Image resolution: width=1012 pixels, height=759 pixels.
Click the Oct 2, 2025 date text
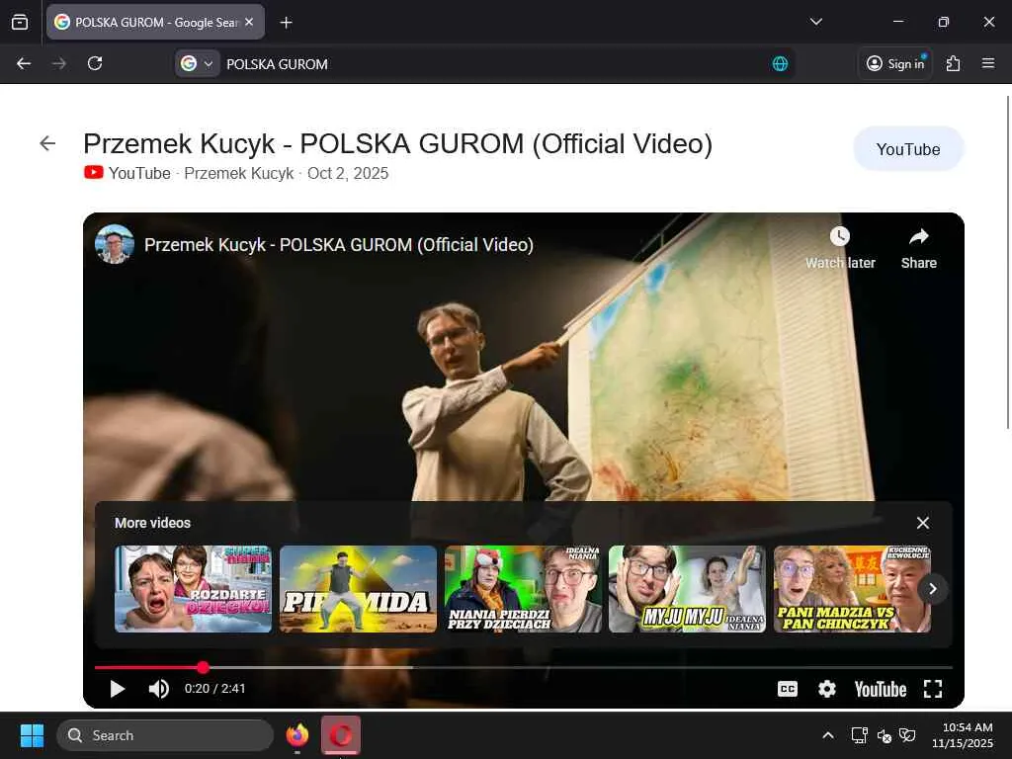pos(348,173)
